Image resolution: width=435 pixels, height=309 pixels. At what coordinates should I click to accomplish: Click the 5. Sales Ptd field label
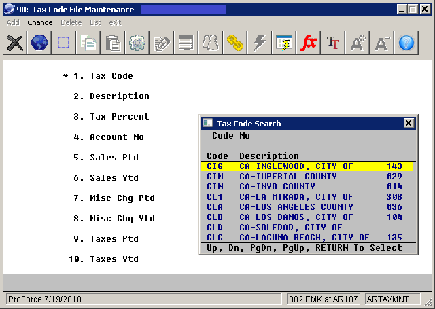[x=106, y=158]
